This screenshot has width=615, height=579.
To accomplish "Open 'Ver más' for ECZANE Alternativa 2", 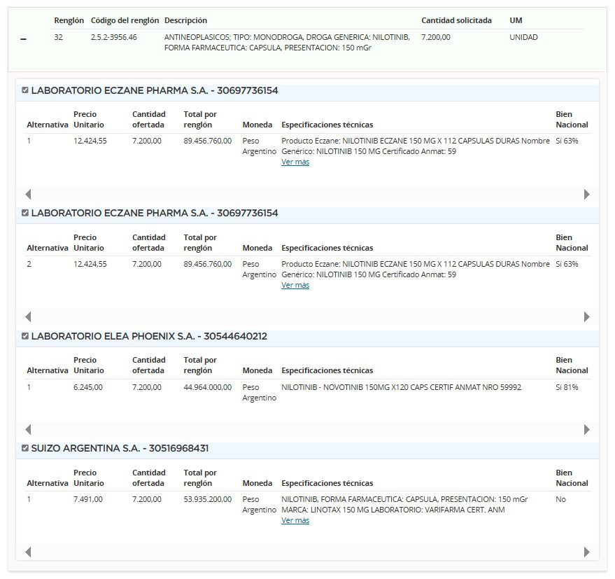I will (x=295, y=285).
